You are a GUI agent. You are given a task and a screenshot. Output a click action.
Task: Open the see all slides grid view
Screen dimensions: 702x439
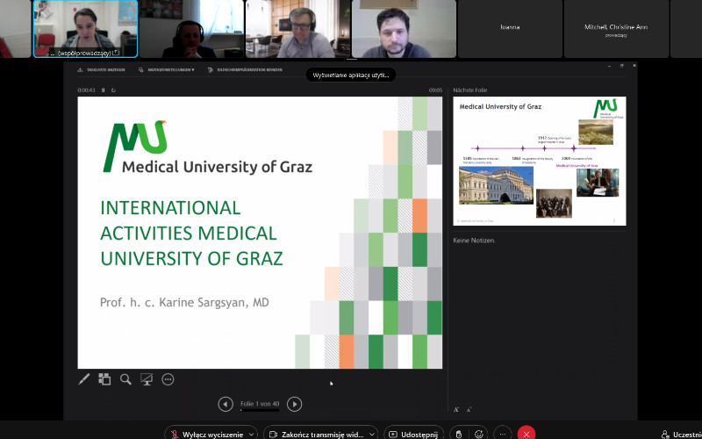click(104, 379)
